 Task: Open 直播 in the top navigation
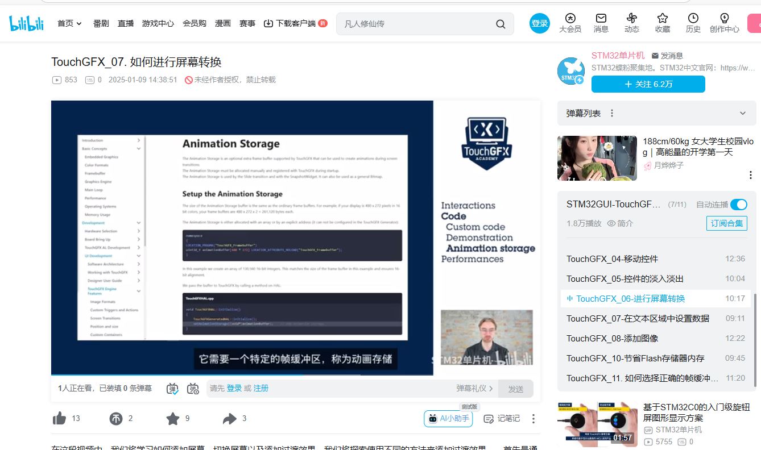126,23
